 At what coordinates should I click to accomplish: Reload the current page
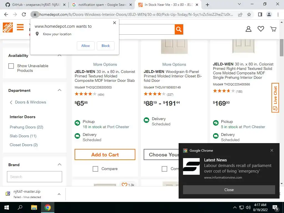(24, 14)
